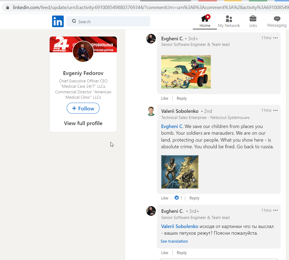289x260 pixels.
Task: Open the Messaging tab
Action: 277,21
